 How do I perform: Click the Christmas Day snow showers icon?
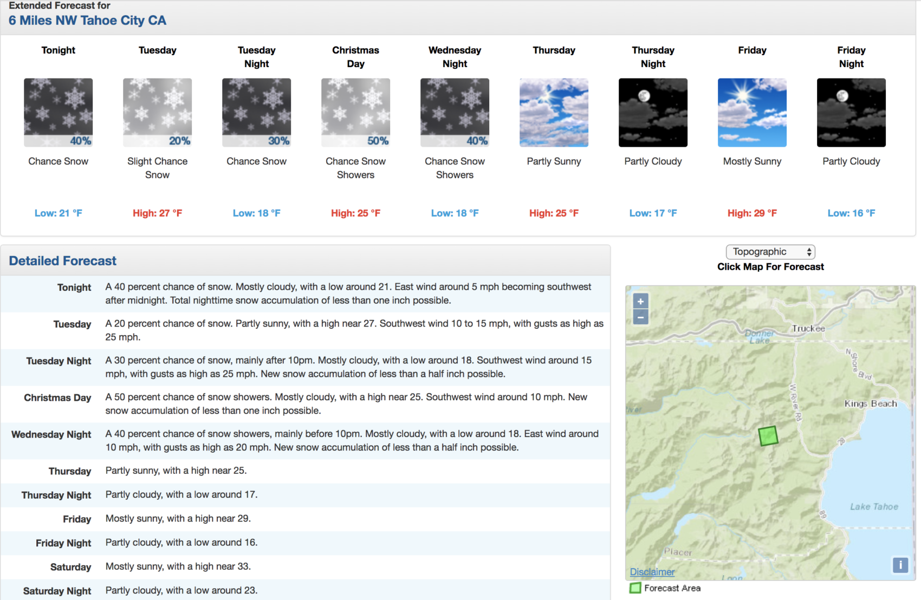[355, 113]
